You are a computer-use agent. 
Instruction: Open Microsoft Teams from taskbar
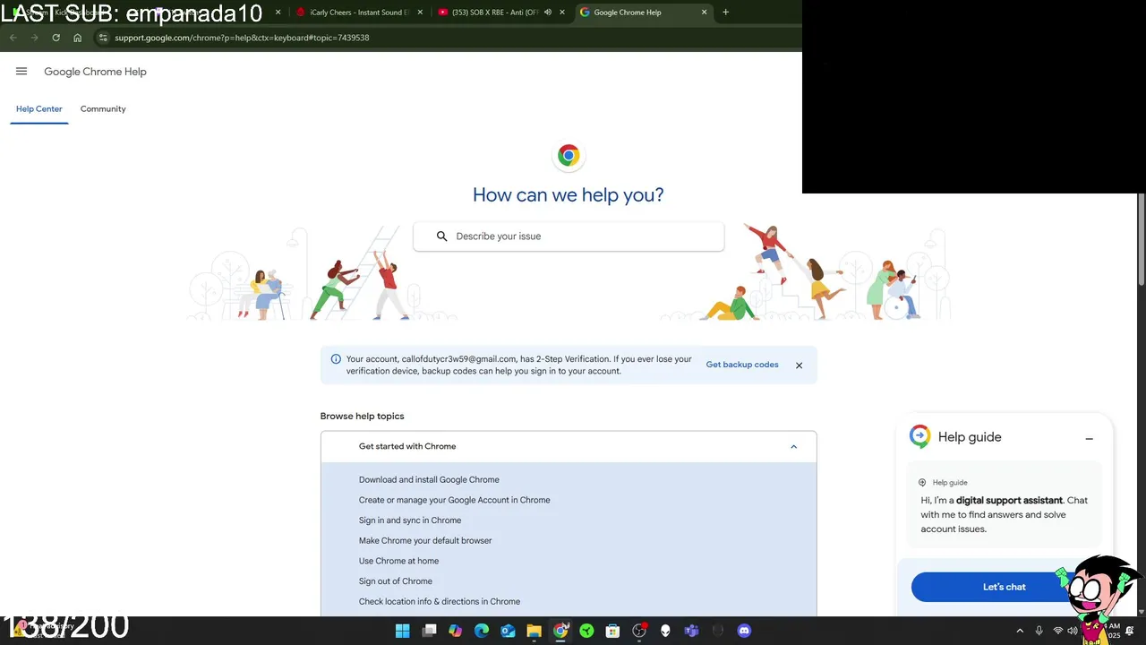tap(691, 631)
